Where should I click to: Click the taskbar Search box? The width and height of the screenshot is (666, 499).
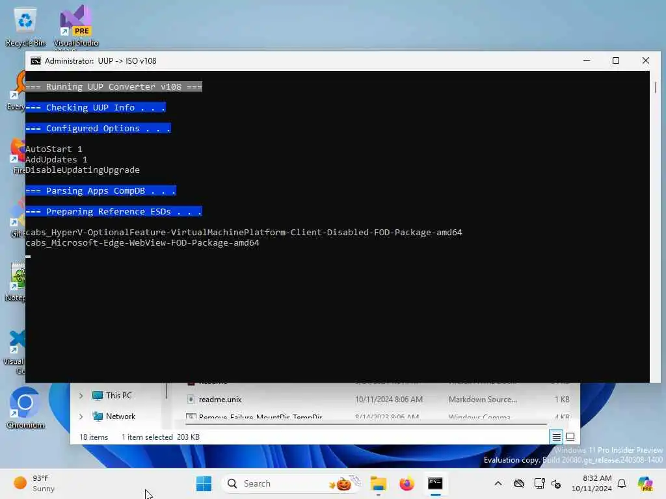coord(293,483)
